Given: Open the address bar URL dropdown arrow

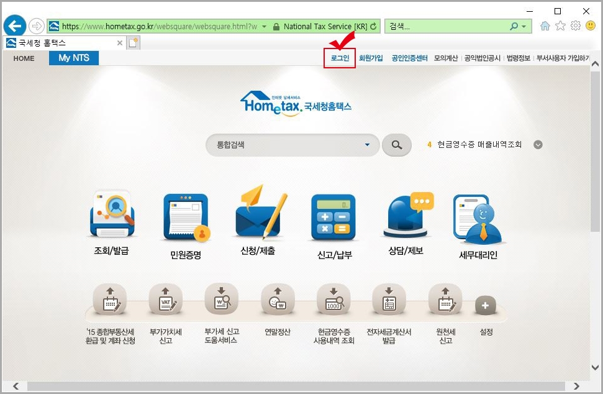Looking at the screenshot, I should click(264, 27).
